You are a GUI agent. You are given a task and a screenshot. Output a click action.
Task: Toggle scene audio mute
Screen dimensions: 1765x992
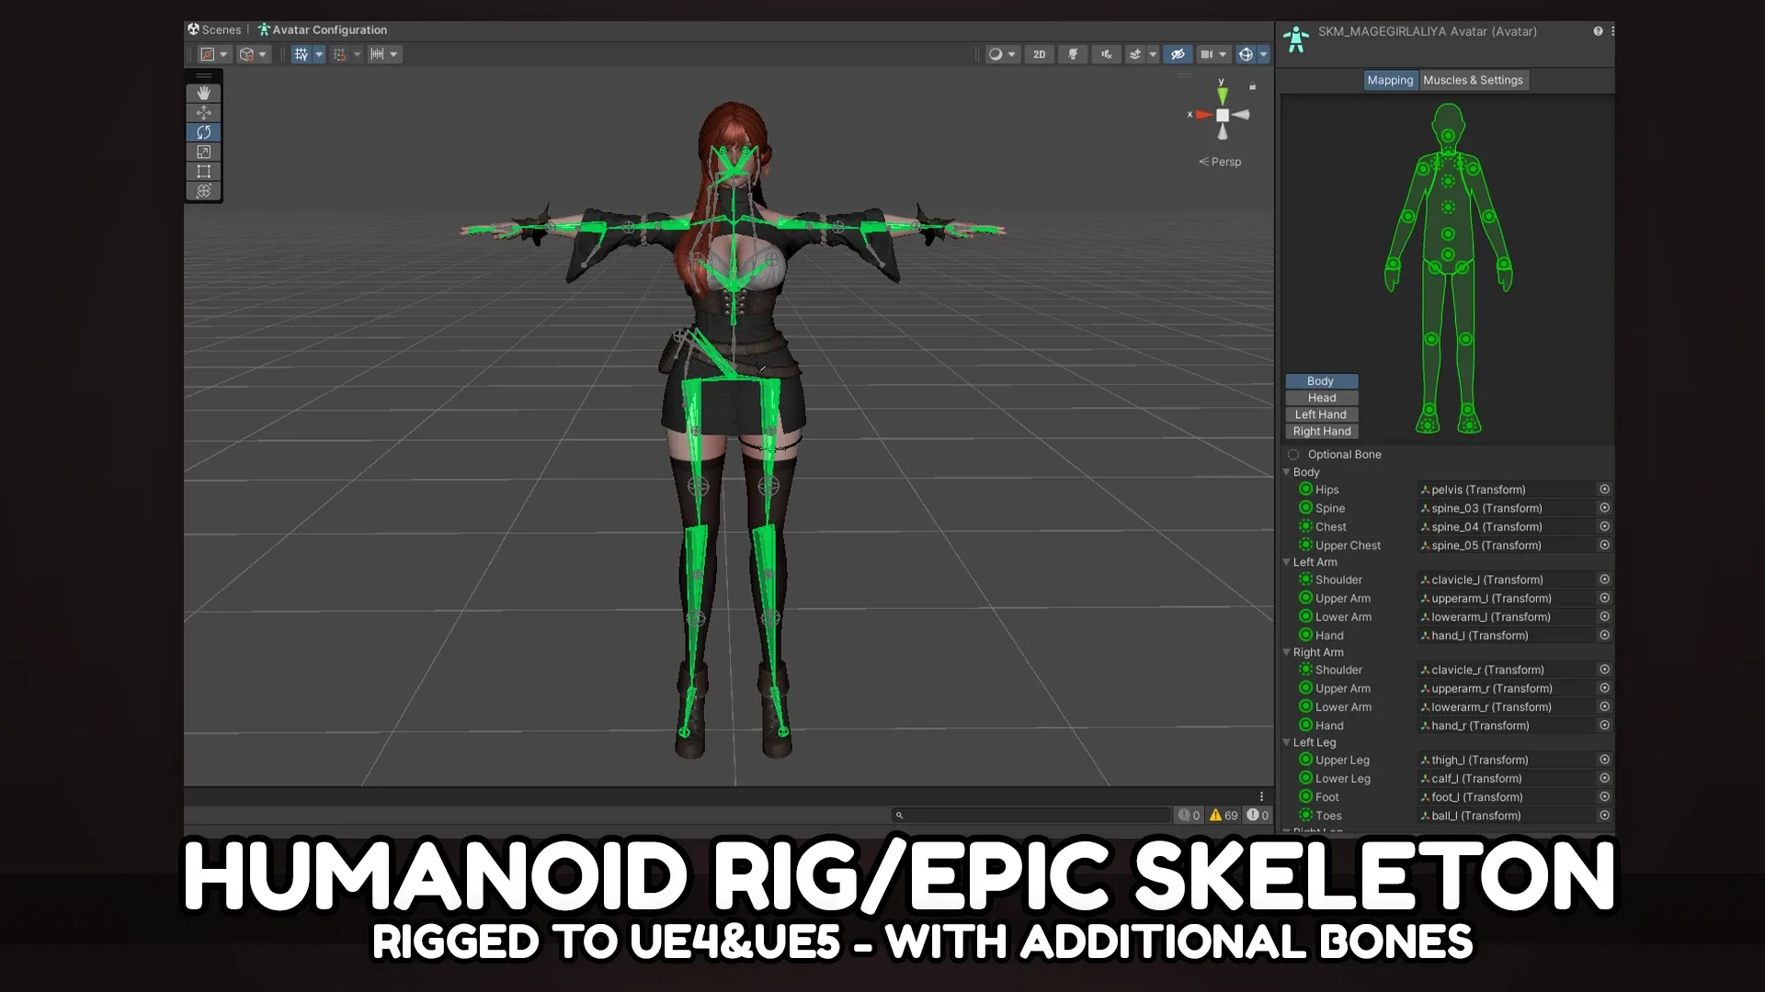(x=1106, y=54)
